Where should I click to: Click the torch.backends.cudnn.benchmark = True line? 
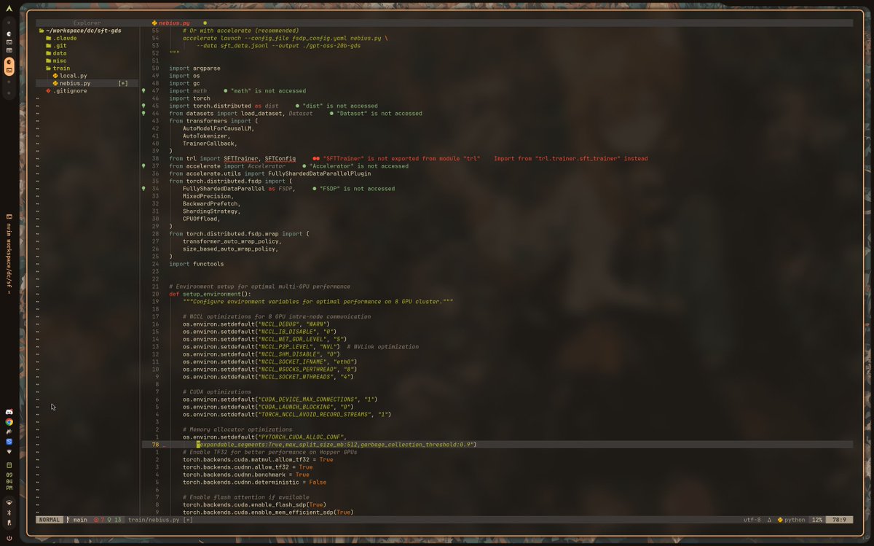coord(246,475)
